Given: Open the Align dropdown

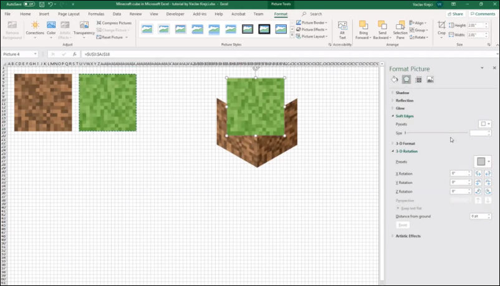Looking at the screenshot, I should [x=418, y=23].
